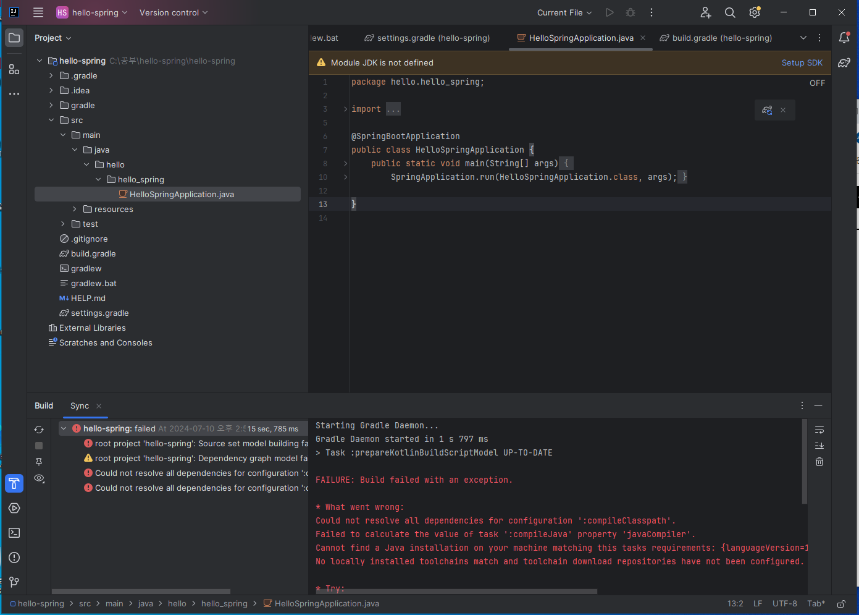The width and height of the screenshot is (859, 615).
Task: Close the HelloSpringApplication.java tab
Action: (x=643, y=38)
